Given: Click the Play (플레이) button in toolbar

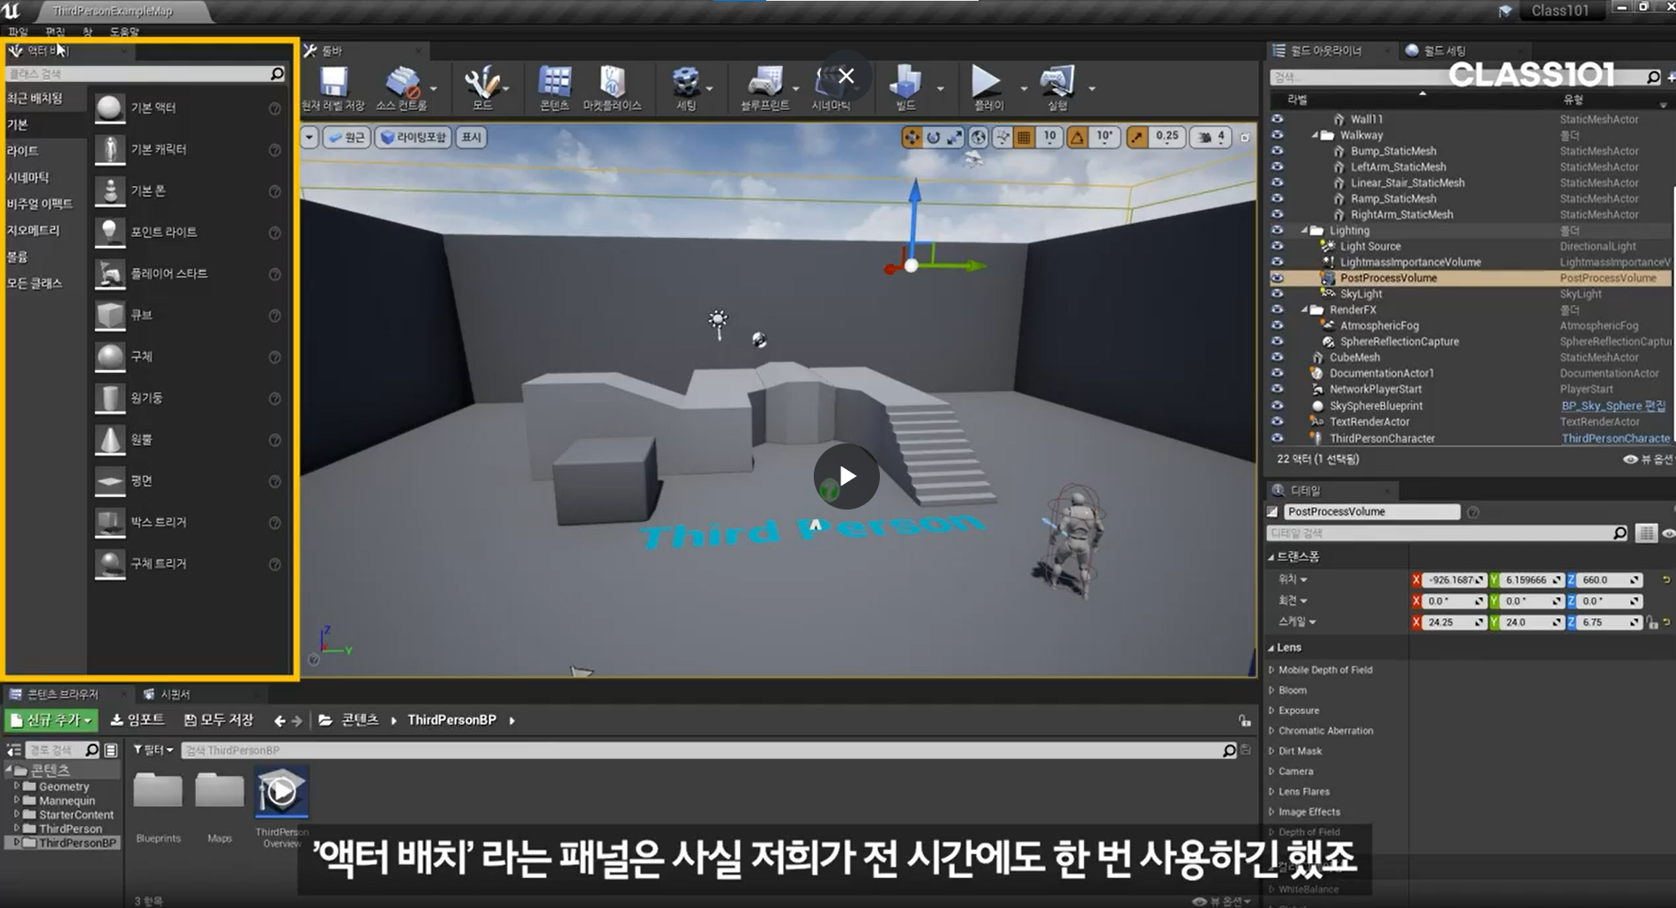Looking at the screenshot, I should point(986,82).
